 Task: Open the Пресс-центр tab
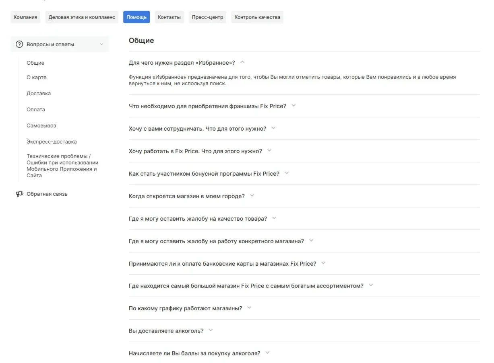[207, 17]
